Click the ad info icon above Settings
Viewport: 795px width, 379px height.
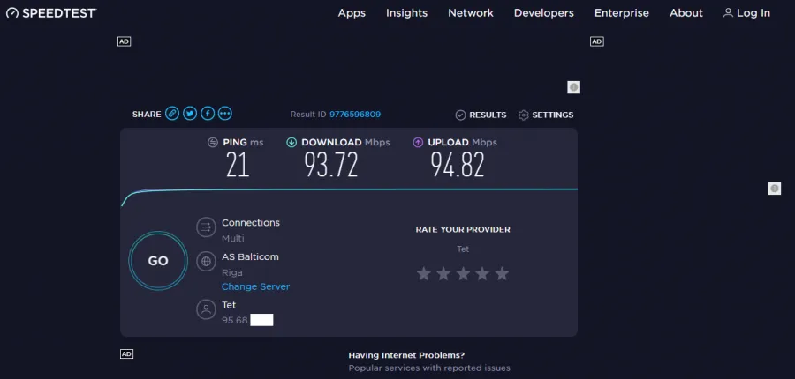[x=573, y=87]
